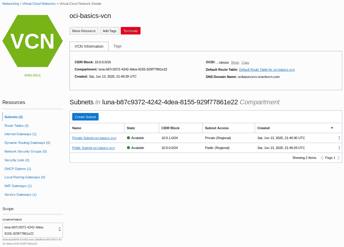Open Route Tables (2) in Resources sidebar
The width and height of the screenshot is (344, 247).
16,126
